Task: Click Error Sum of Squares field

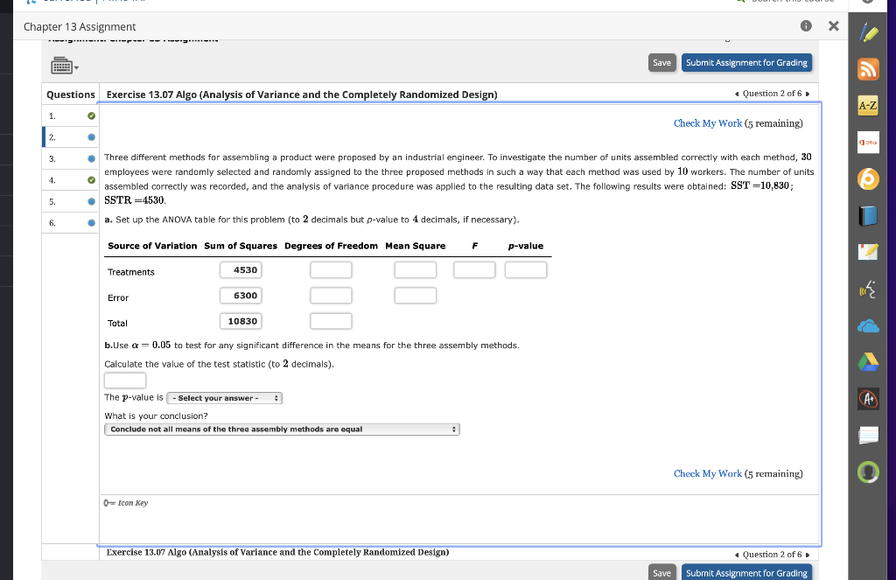Action: click(x=241, y=296)
